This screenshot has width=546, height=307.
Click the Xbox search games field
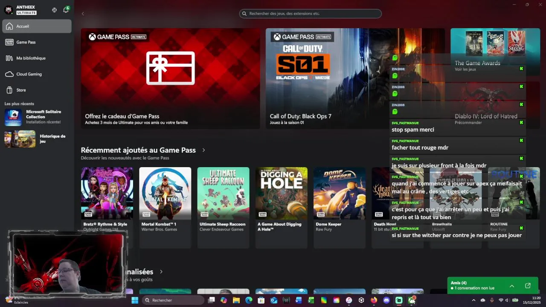[x=311, y=14]
